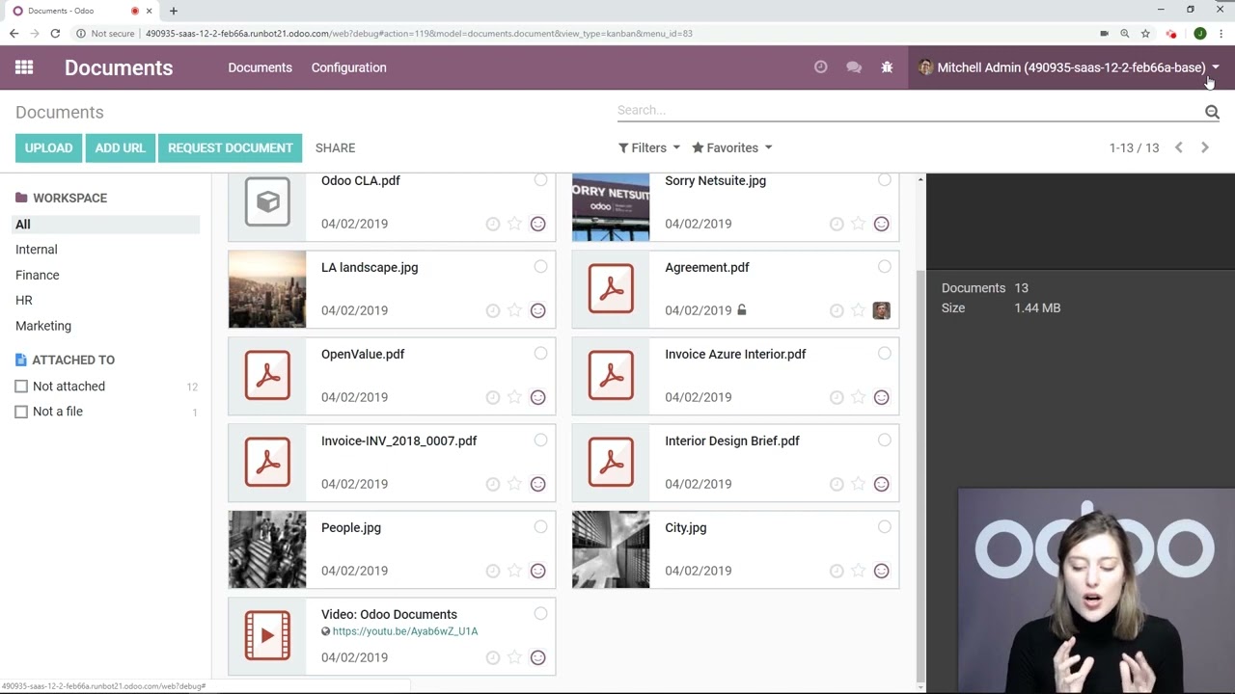The image size is (1235, 694).
Task: Open the People.jpg thumbnail
Action: click(267, 549)
